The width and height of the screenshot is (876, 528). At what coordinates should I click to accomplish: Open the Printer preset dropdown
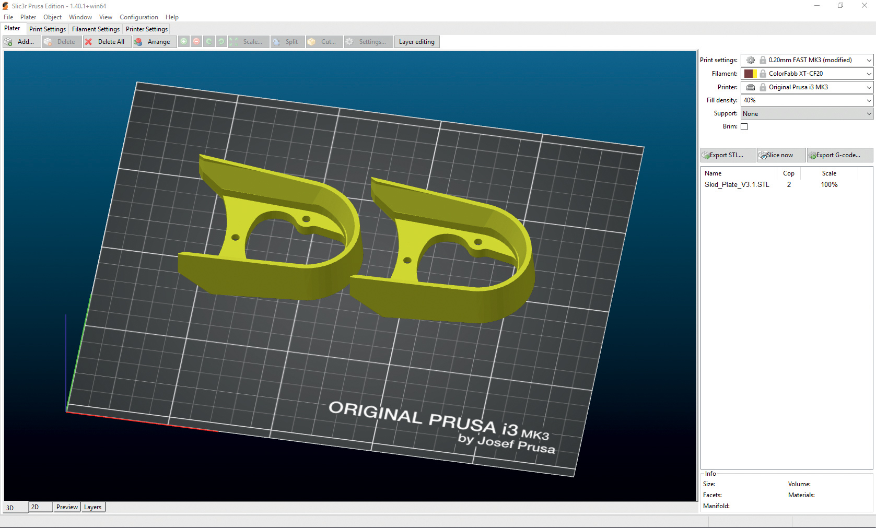click(x=807, y=87)
